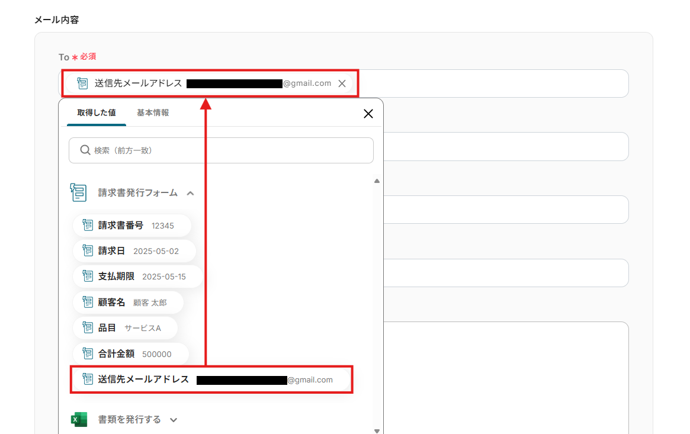This screenshot has height=434, width=690.
Task: Click the メール内容 section heading
Action: pyautogui.click(x=57, y=20)
